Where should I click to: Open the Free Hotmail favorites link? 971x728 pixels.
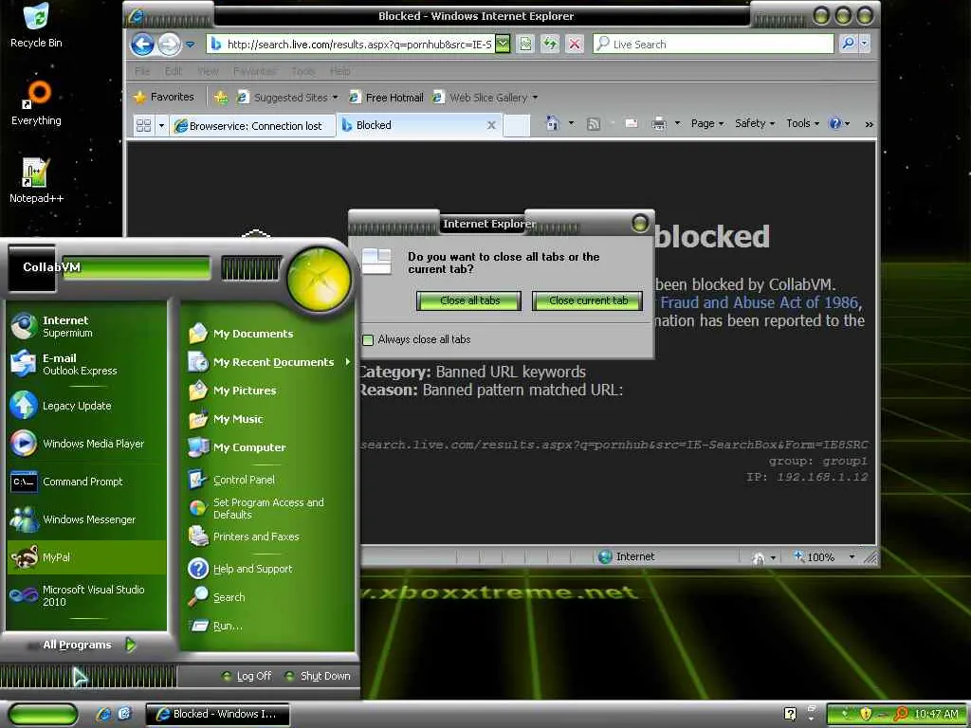pyautogui.click(x=387, y=98)
